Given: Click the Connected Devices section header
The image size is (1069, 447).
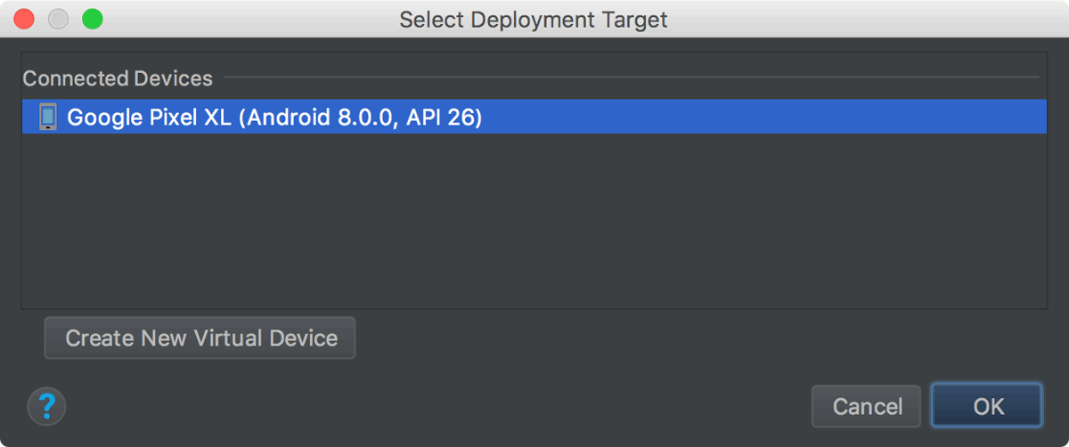Looking at the screenshot, I should pyautogui.click(x=118, y=78).
